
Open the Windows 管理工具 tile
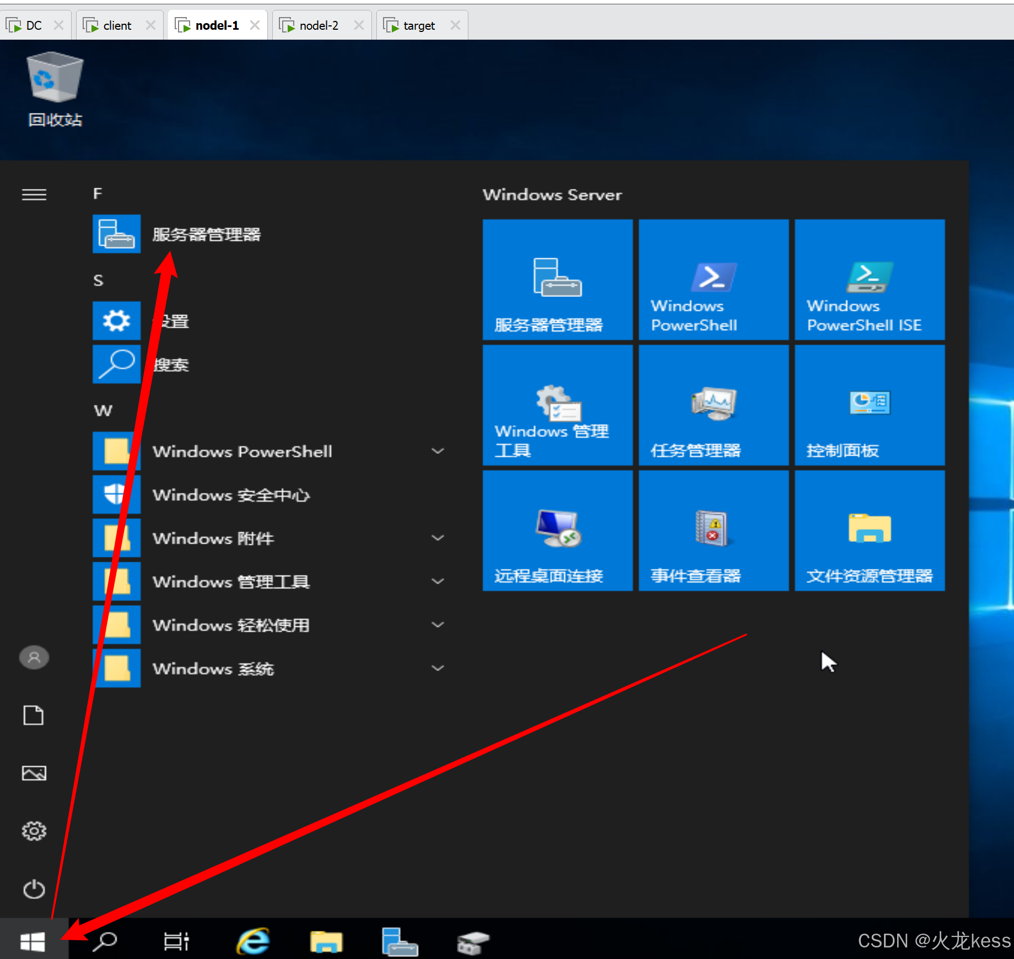558,405
